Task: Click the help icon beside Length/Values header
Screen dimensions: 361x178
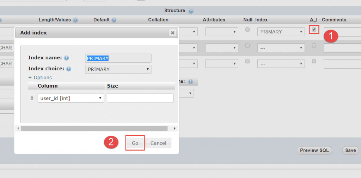Action: pyautogui.click(x=75, y=20)
